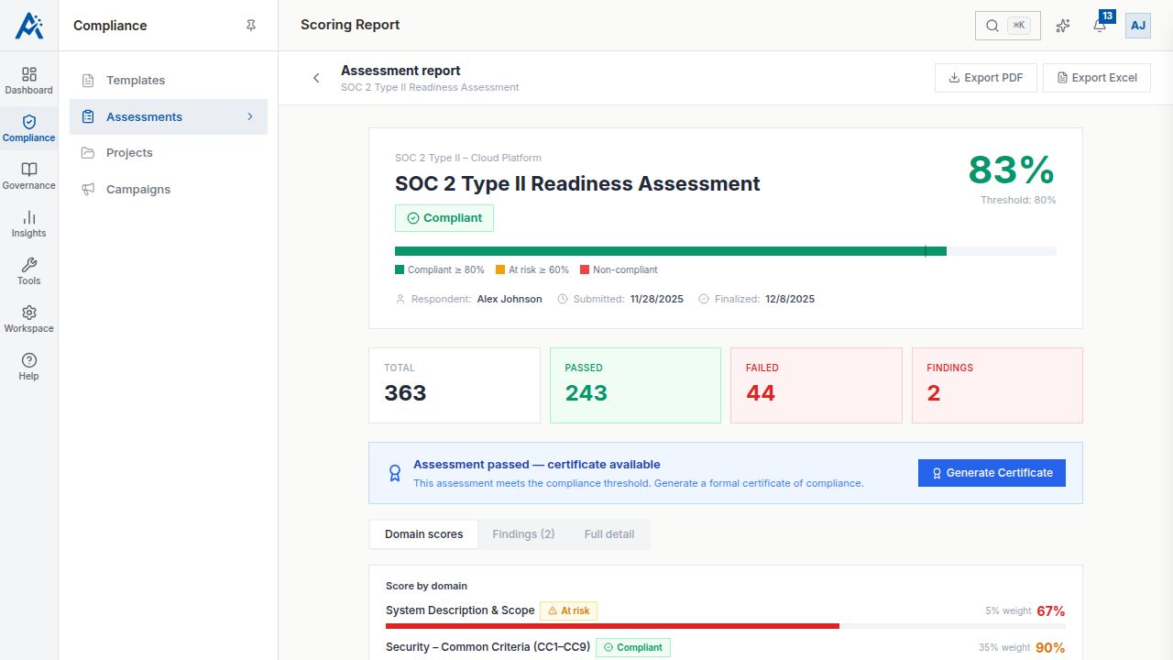Open the AJ user avatar menu

pyautogui.click(x=1138, y=26)
